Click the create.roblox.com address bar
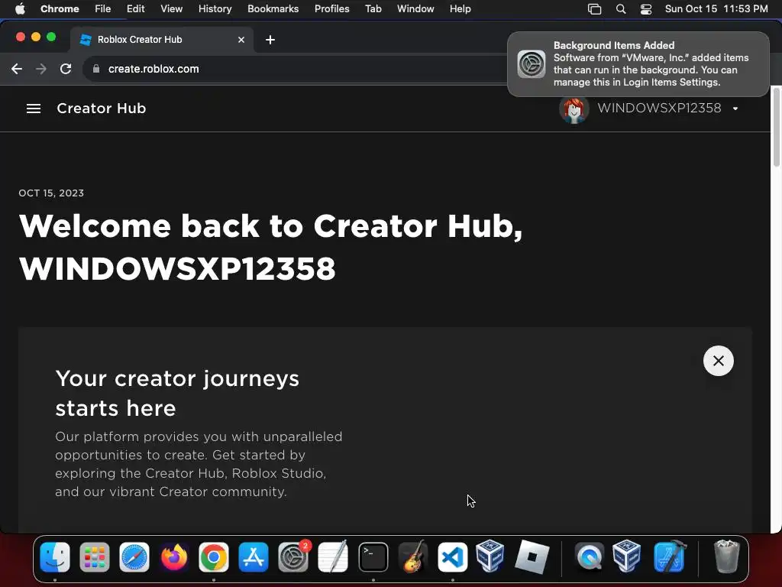 [294, 69]
